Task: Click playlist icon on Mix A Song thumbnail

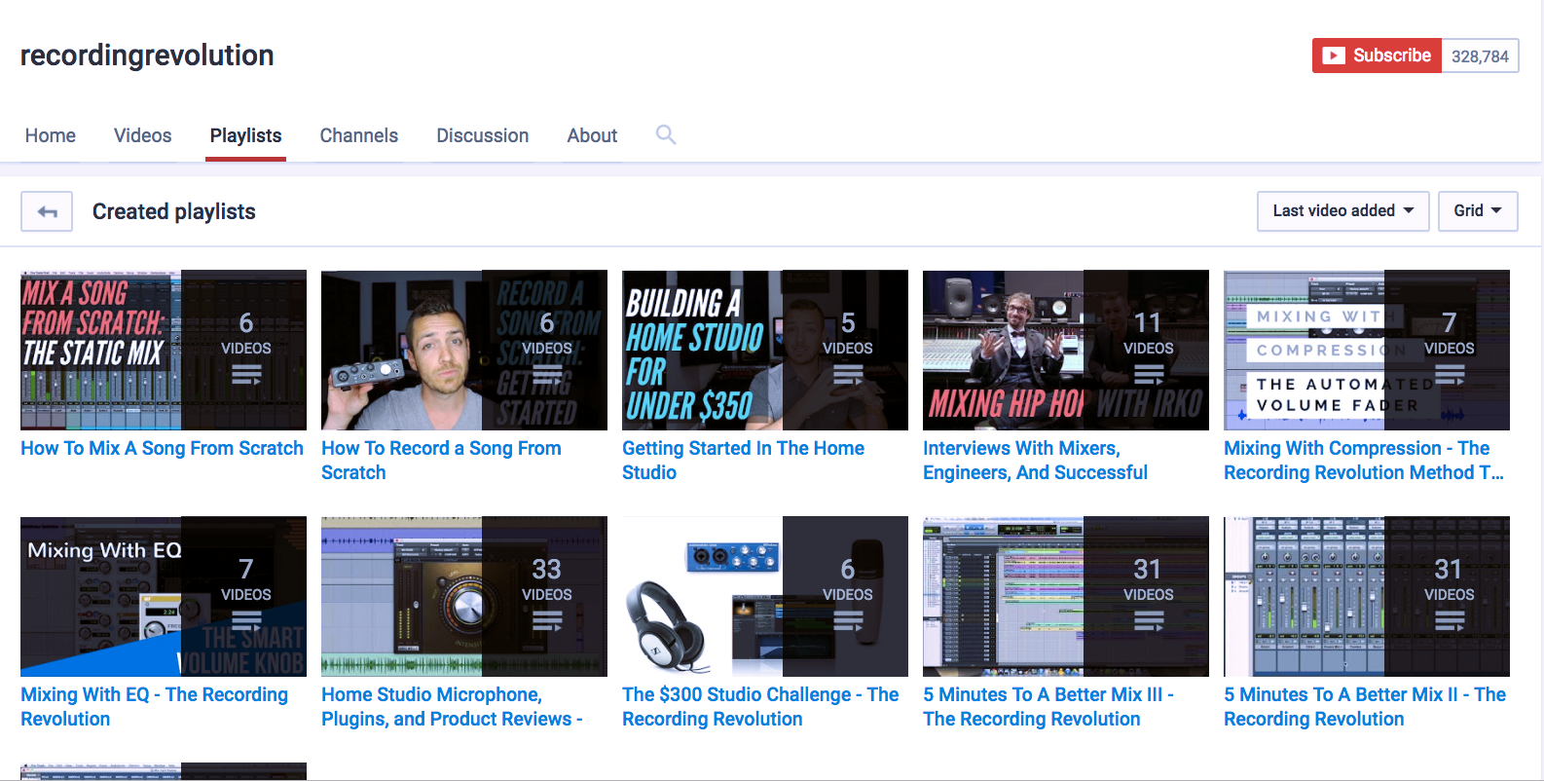Action: (x=246, y=374)
